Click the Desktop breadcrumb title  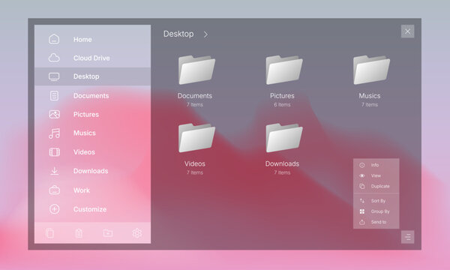tap(178, 34)
